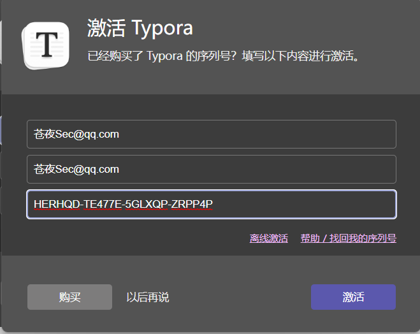
Task: Open 帮助 / 找回我的序列号 link
Action: click(x=348, y=238)
